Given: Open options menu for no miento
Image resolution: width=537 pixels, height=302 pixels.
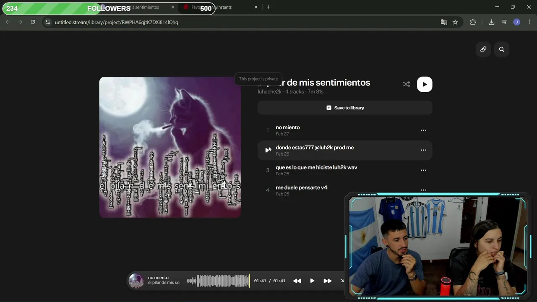Looking at the screenshot, I should pos(423,130).
